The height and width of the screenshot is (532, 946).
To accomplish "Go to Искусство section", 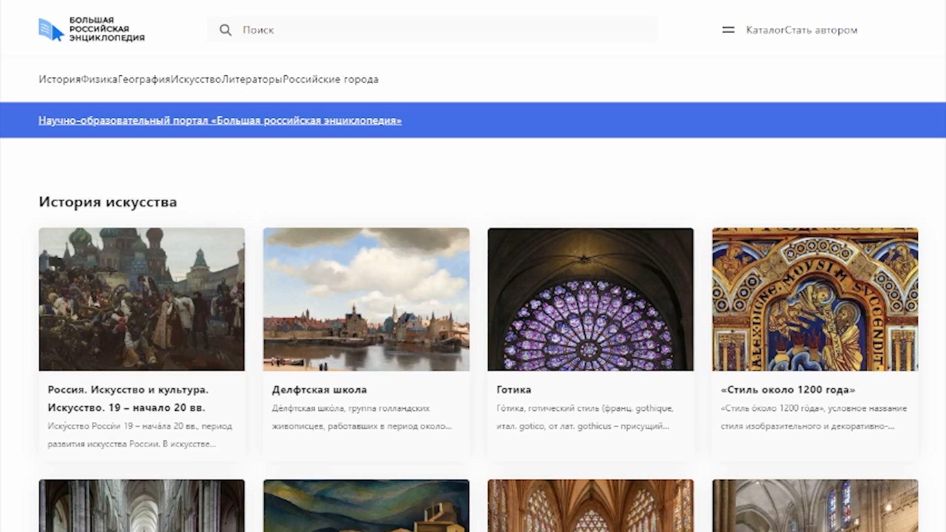I will [x=196, y=79].
